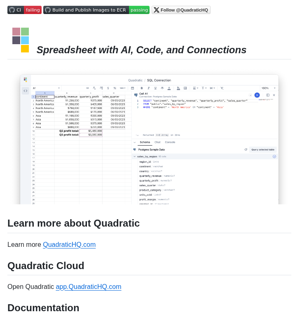Screen dimensions: 295x317
Task: Open the 123 number format dropdown
Action: (x=122, y=88)
